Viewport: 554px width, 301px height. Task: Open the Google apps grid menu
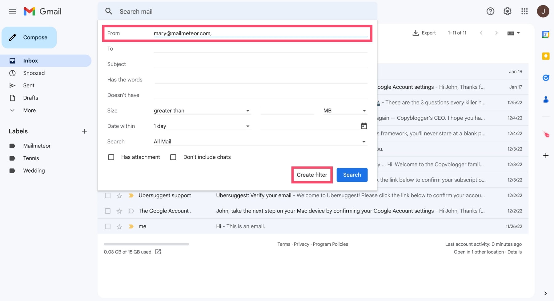point(524,11)
